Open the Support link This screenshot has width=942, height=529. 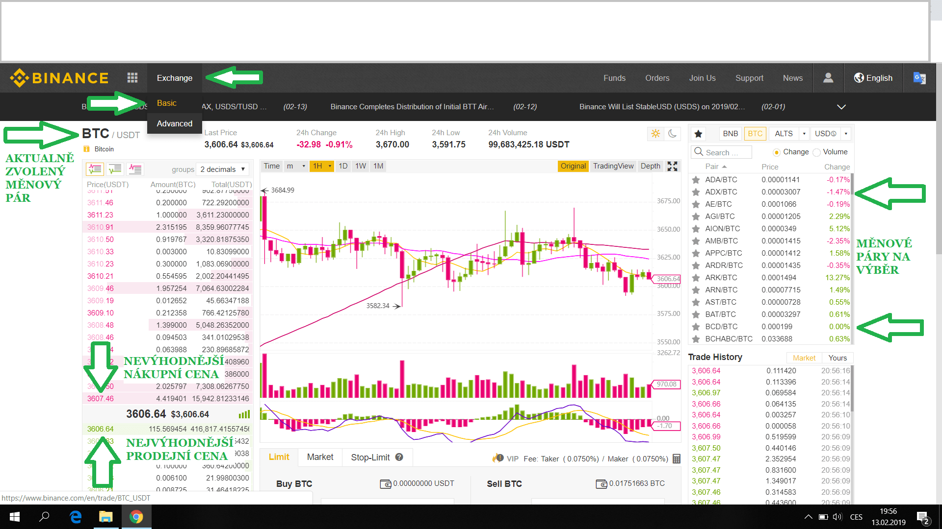tap(749, 78)
